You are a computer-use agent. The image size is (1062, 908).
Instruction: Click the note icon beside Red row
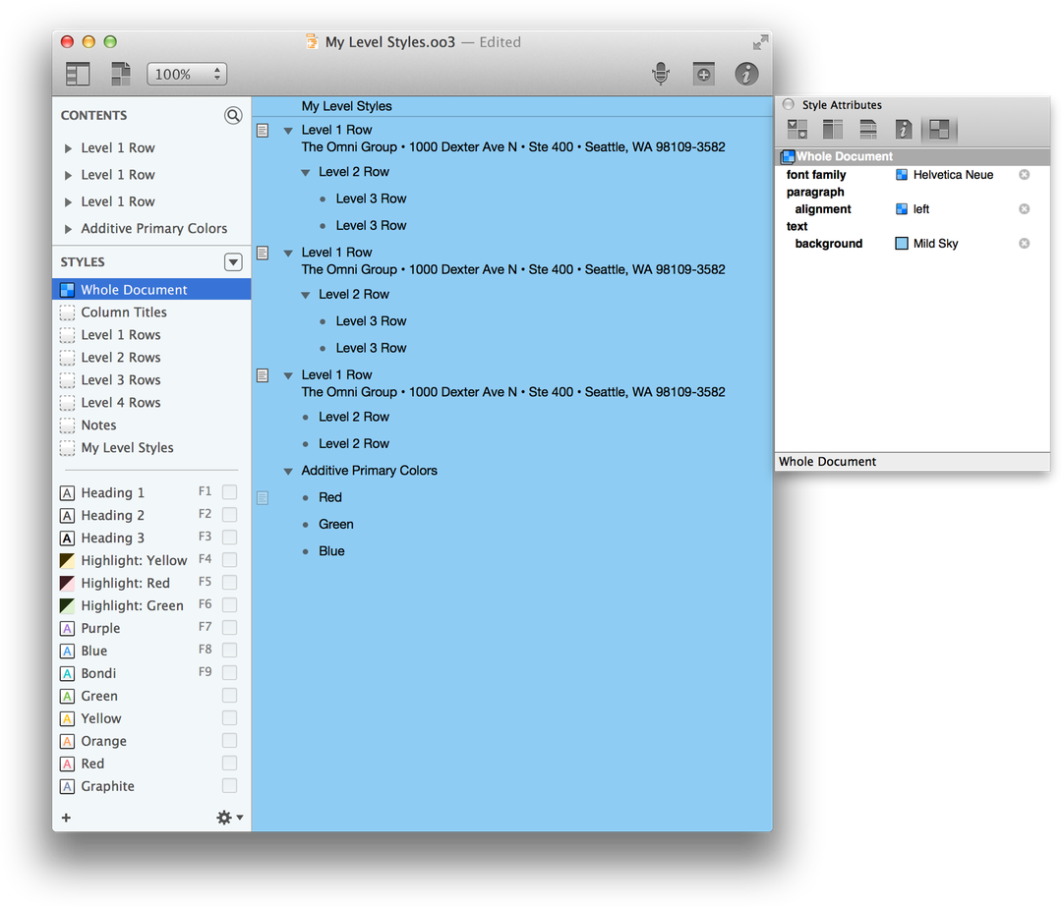tap(263, 498)
